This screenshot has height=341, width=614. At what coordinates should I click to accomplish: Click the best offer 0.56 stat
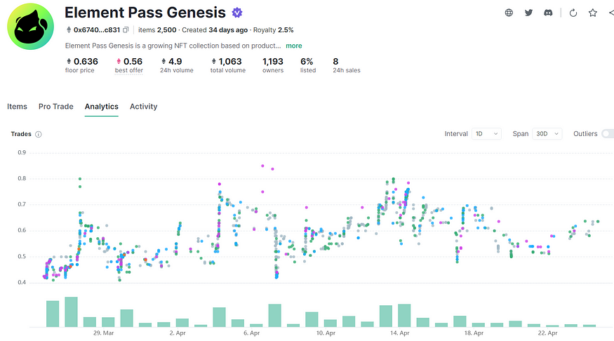pos(128,65)
